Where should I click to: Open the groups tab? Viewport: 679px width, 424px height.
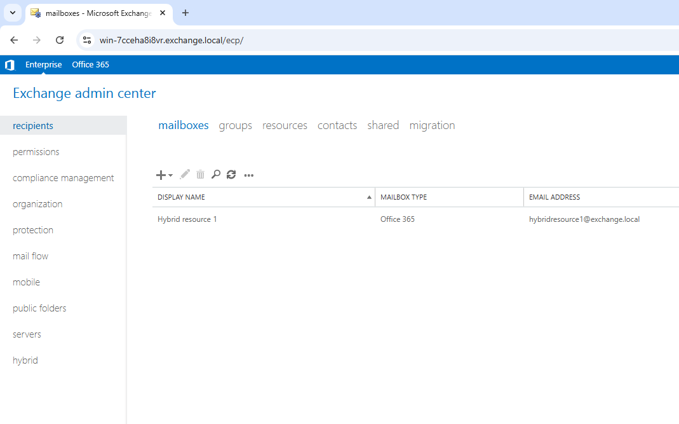[235, 125]
